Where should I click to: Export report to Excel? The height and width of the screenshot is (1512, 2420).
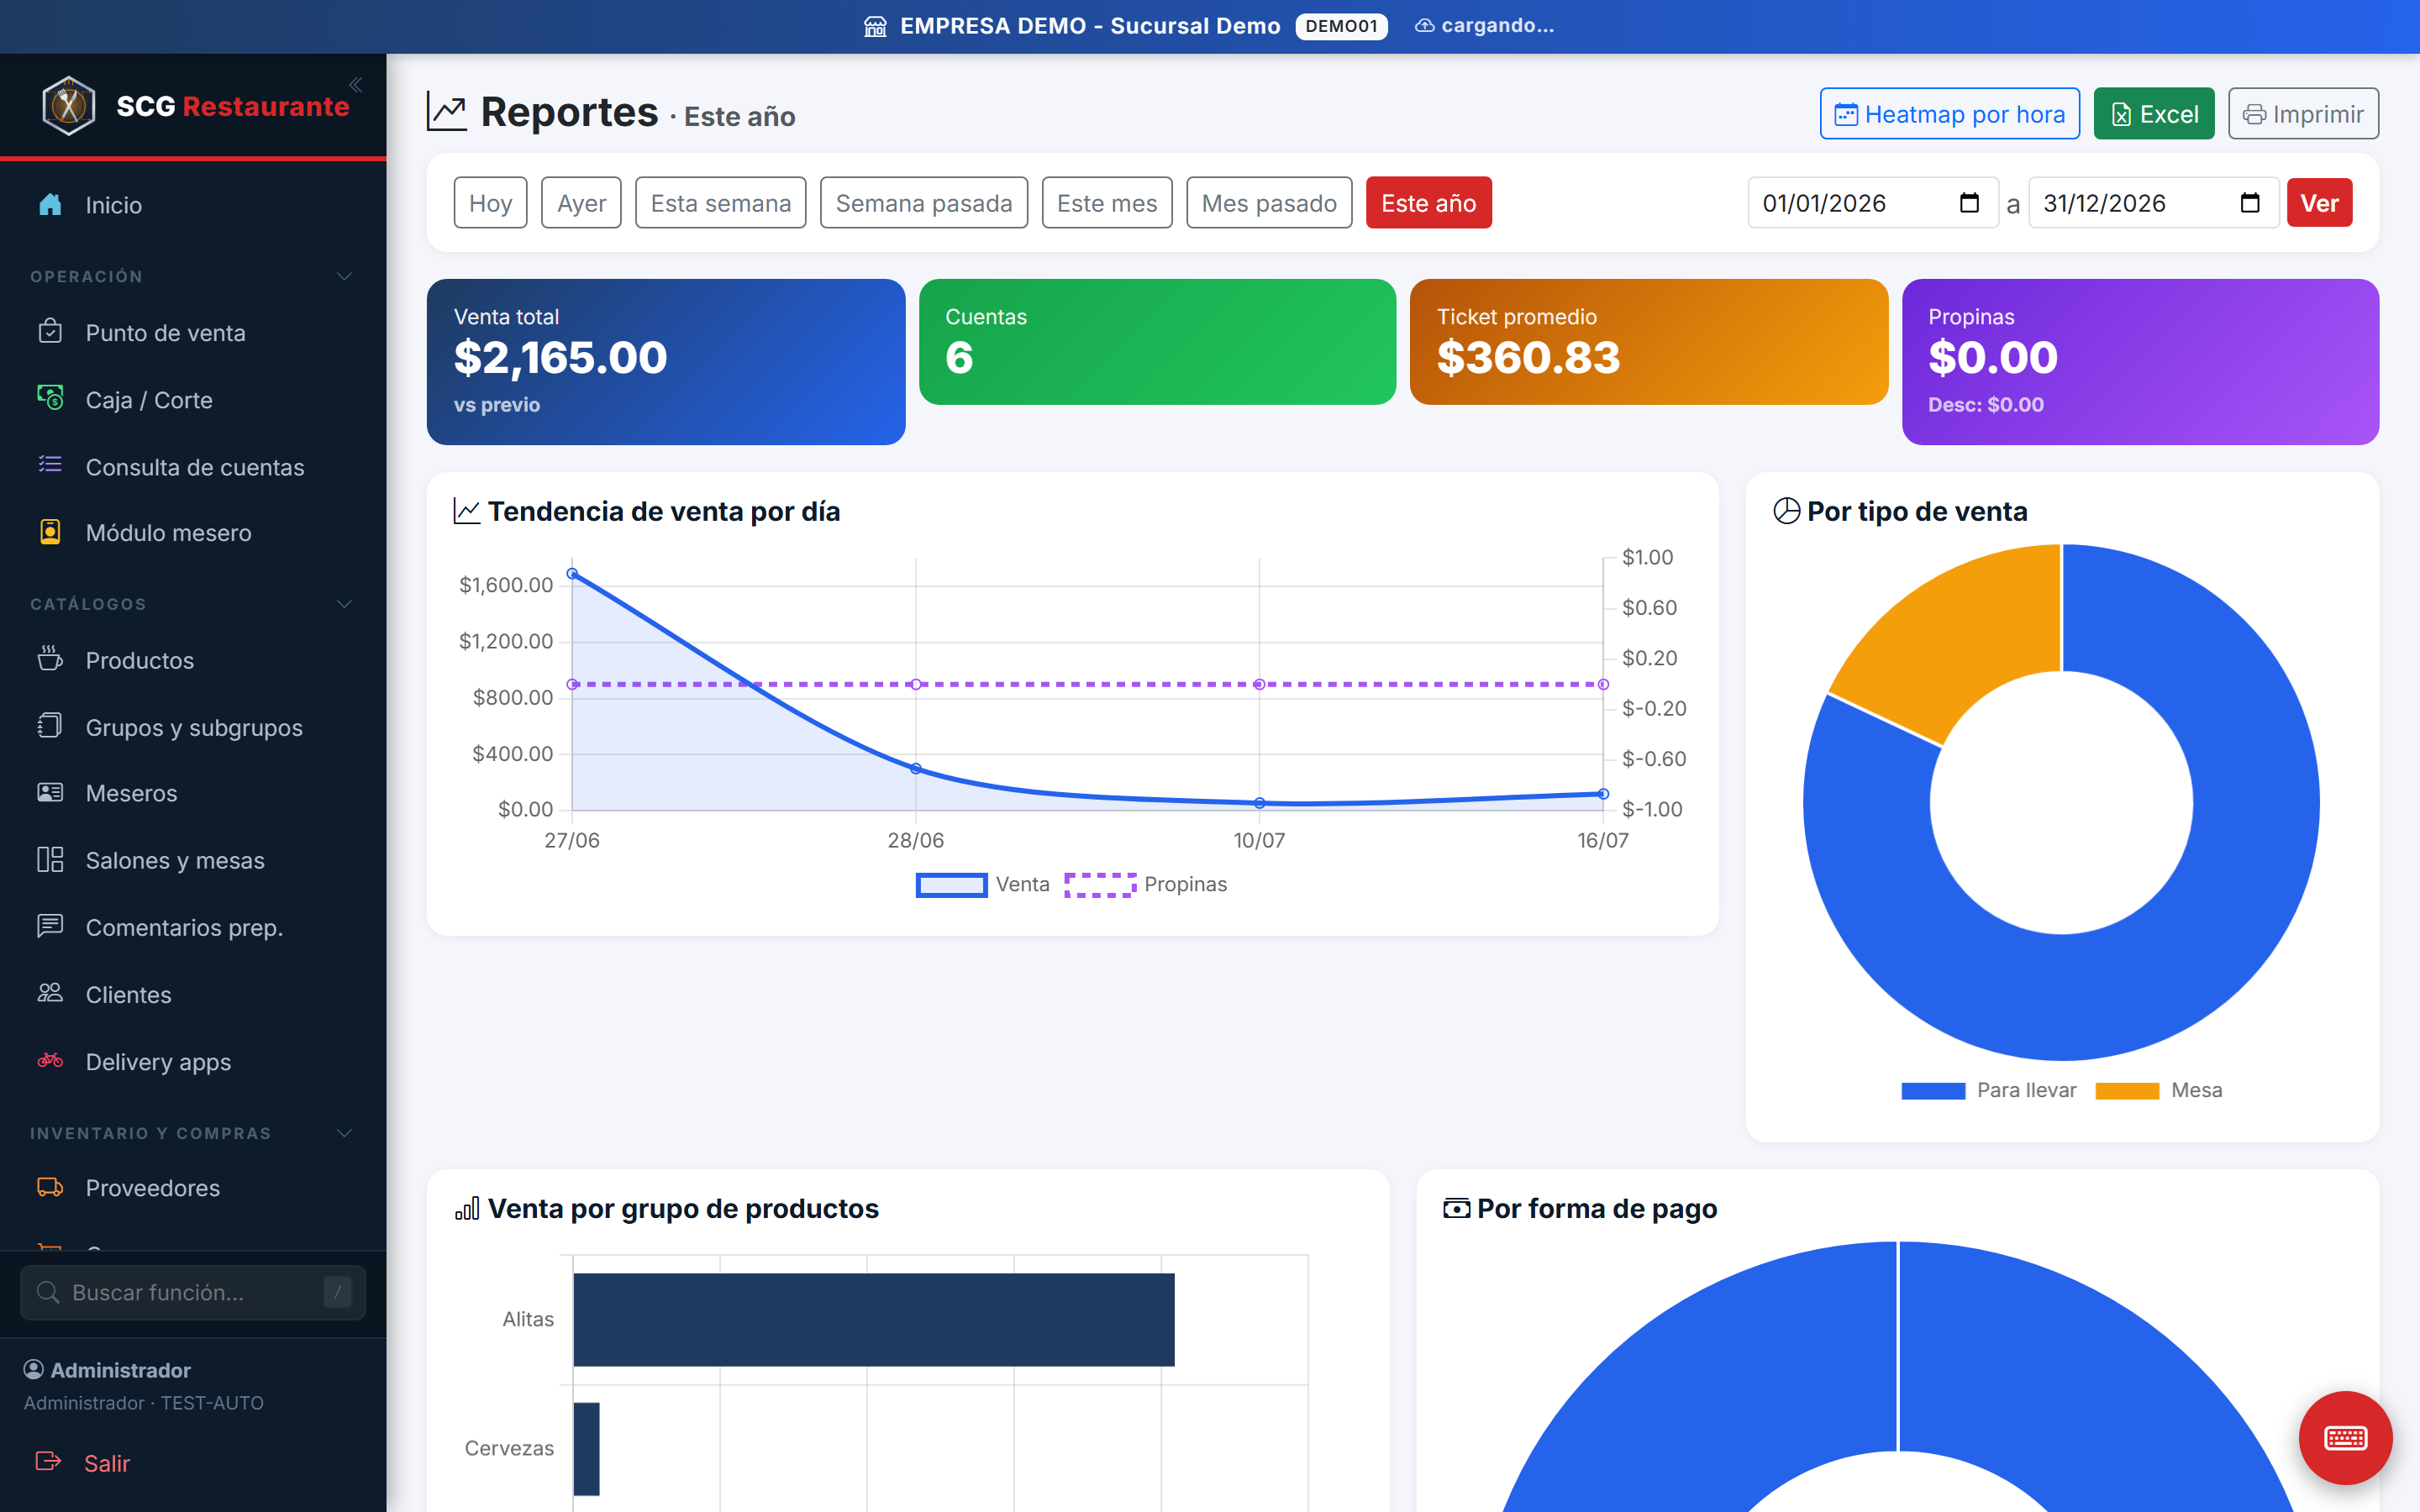tap(2154, 114)
